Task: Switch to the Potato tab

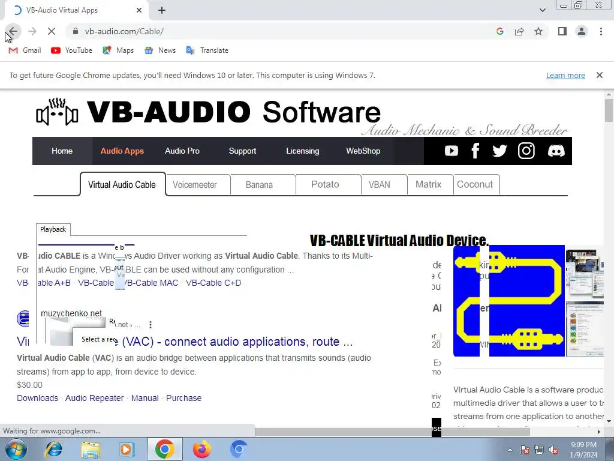Action: (328, 185)
